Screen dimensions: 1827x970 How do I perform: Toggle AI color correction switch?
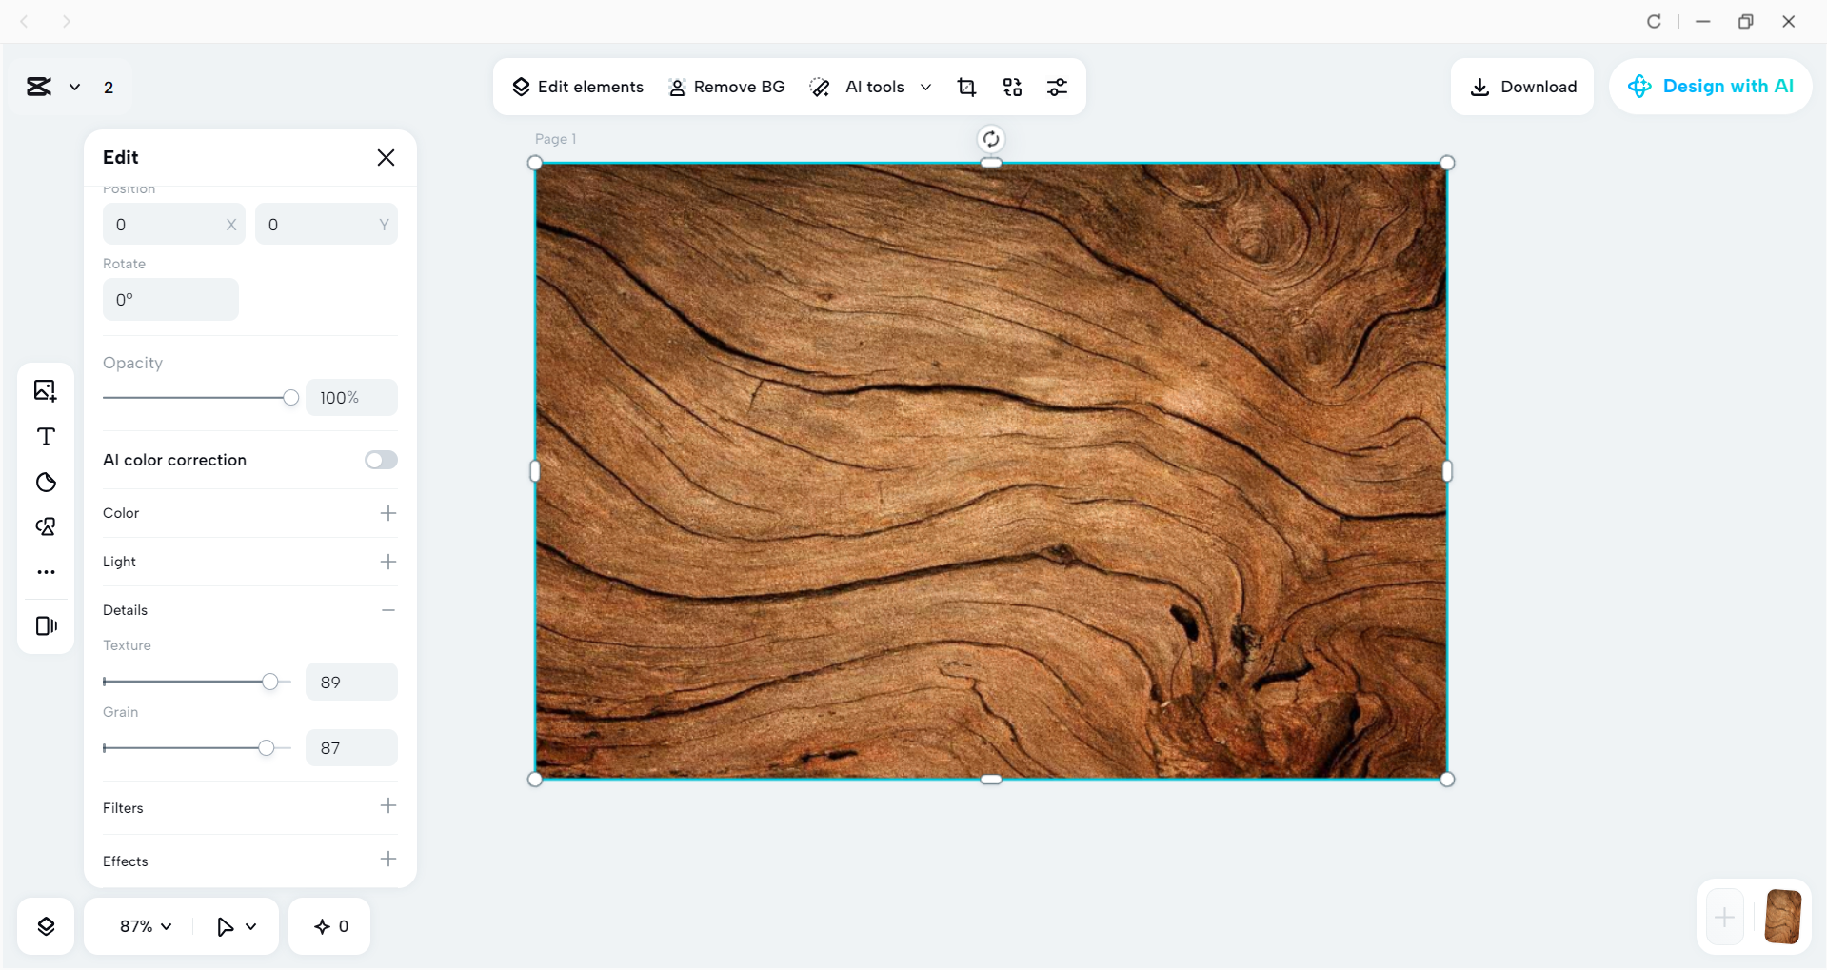[x=381, y=460]
